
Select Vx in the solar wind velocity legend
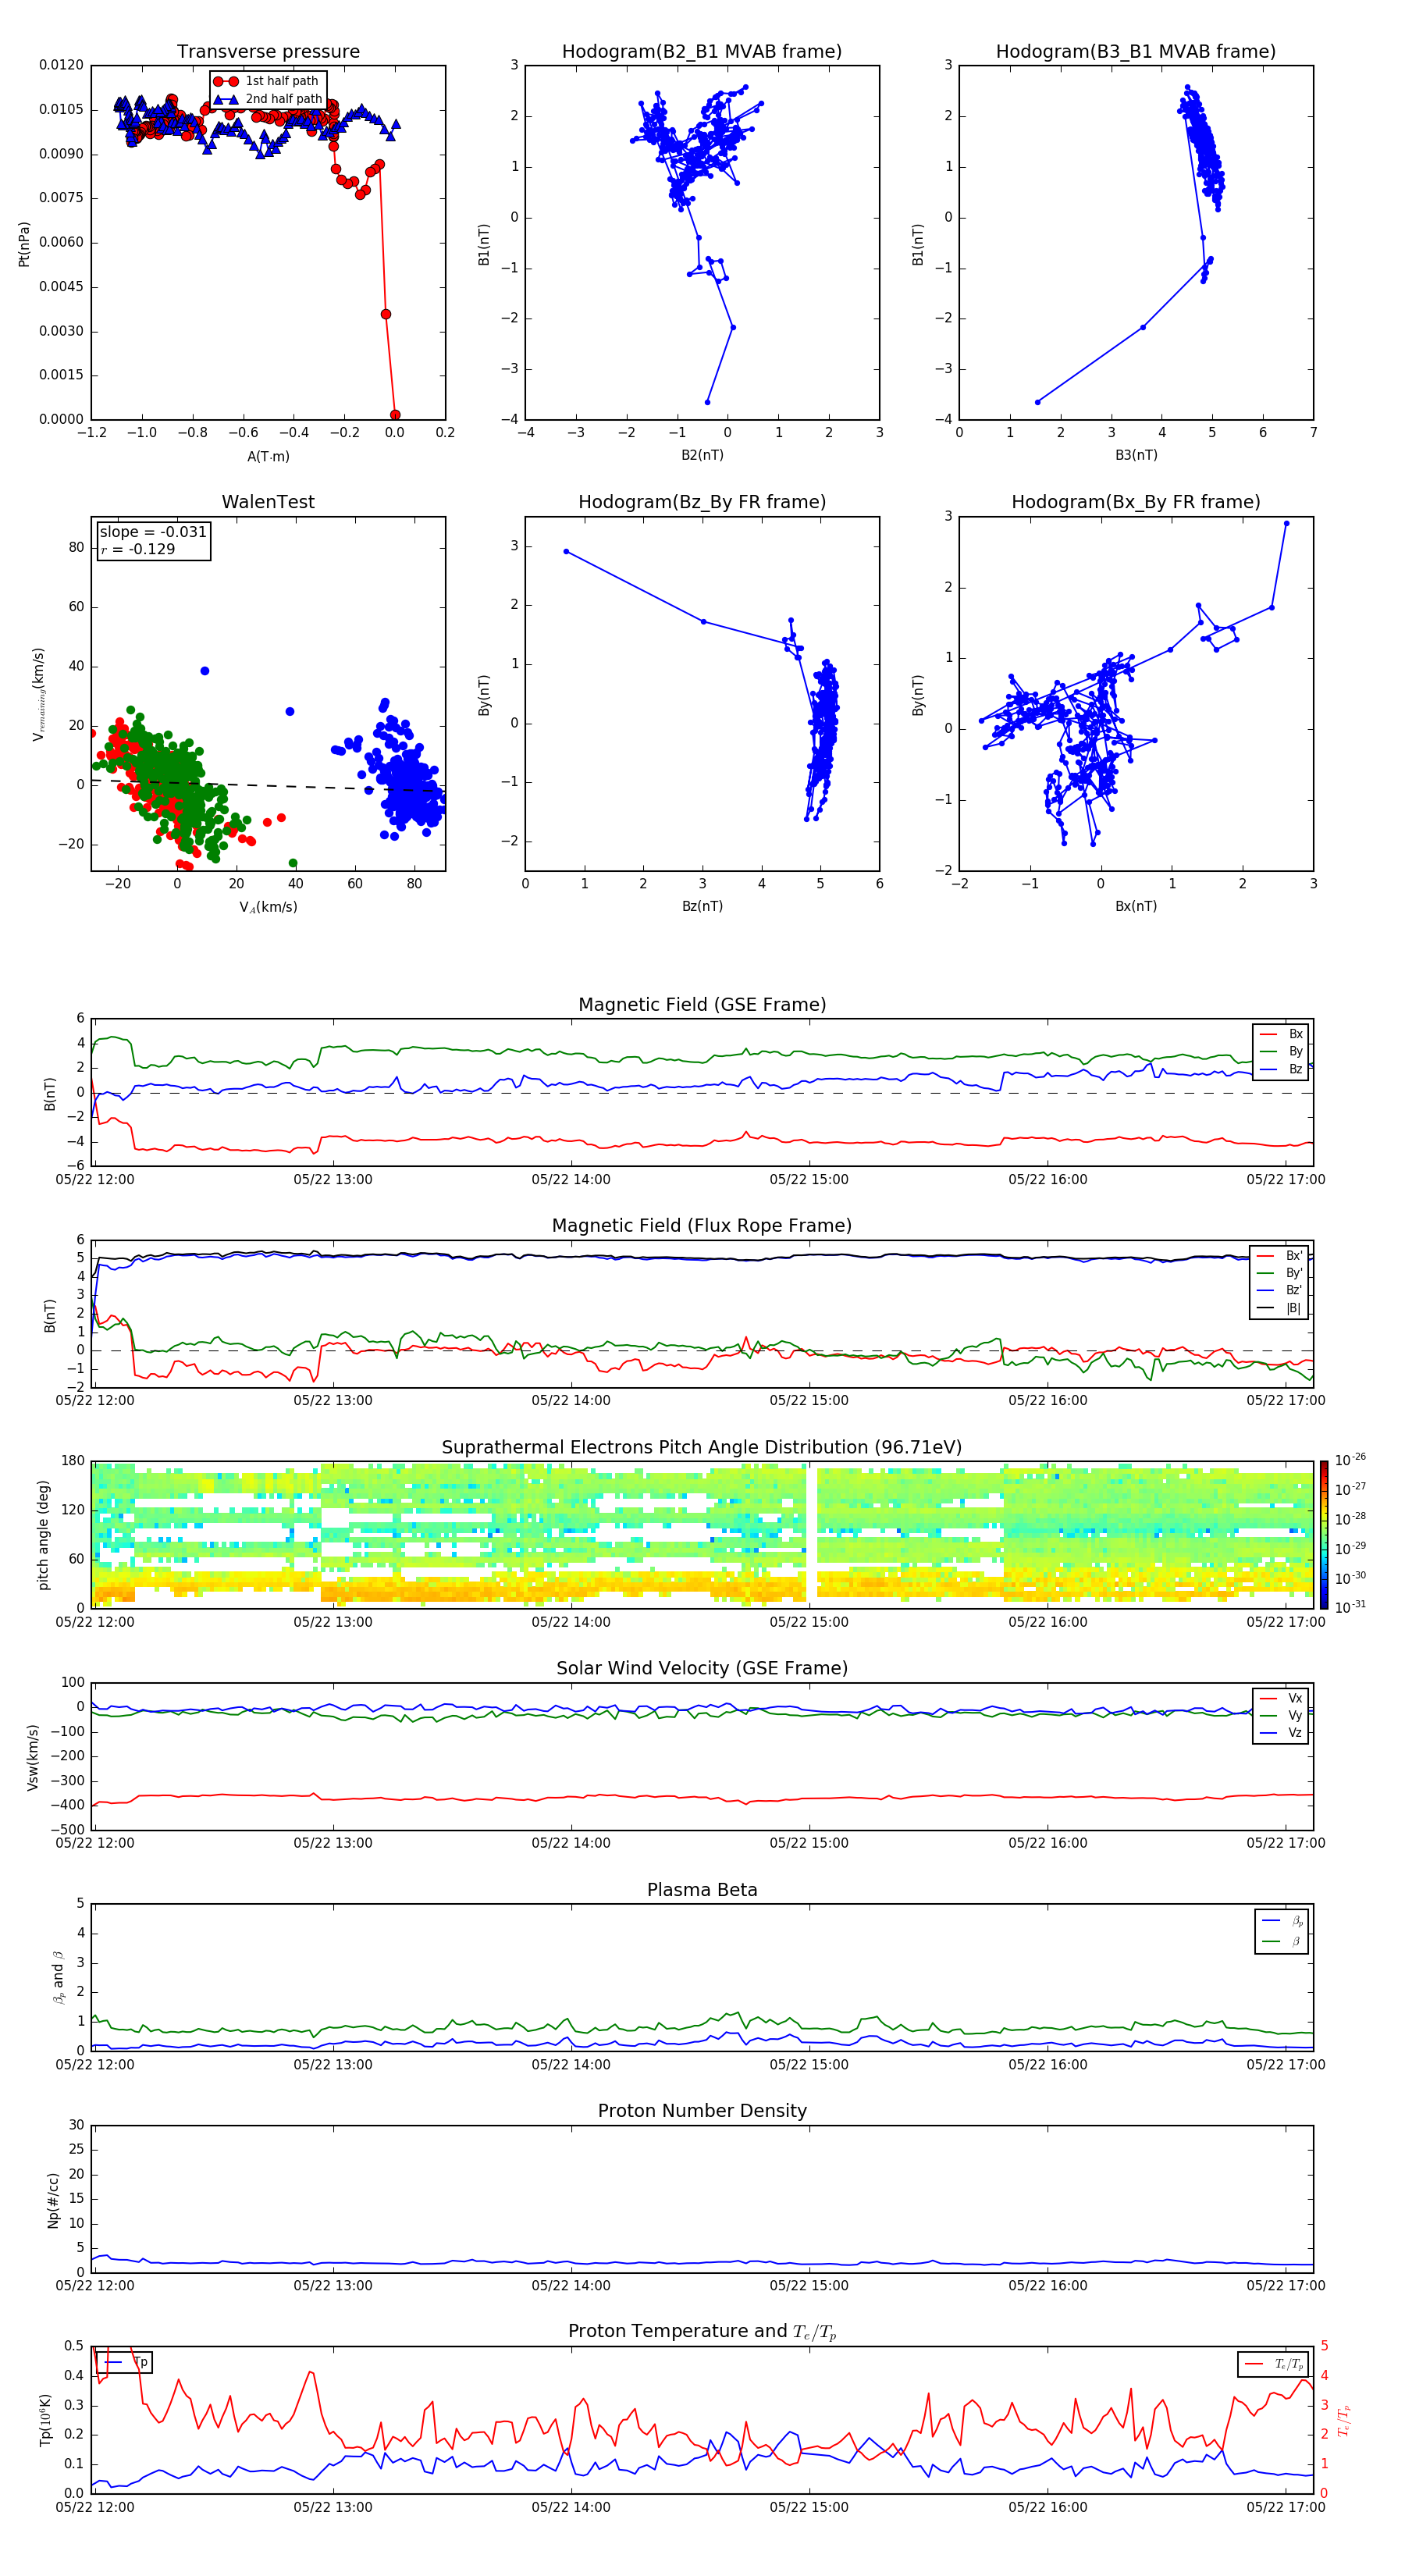click(x=1281, y=1698)
